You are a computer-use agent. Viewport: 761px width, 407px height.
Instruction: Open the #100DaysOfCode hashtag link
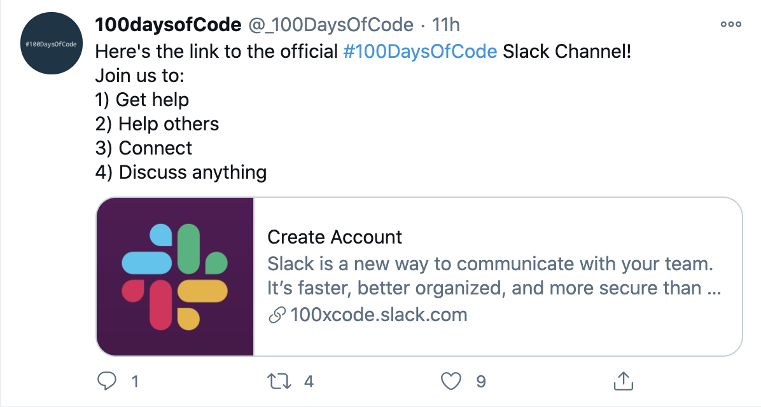click(x=421, y=52)
